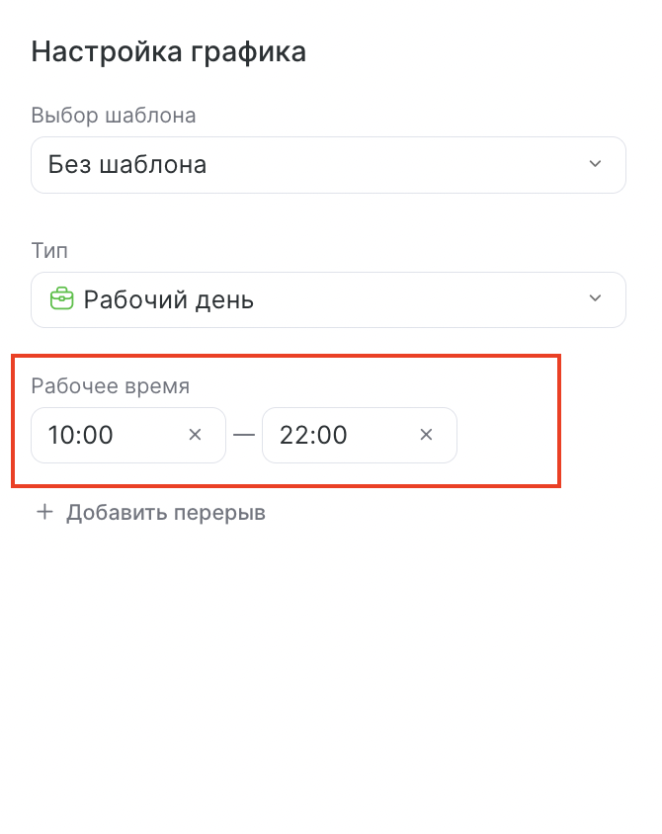Select the Рабочий день text
The width and height of the screenshot is (662, 834).
click(x=169, y=300)
